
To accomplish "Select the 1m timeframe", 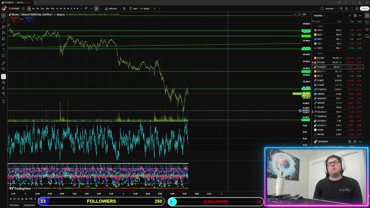I will [x=29, y=9].
